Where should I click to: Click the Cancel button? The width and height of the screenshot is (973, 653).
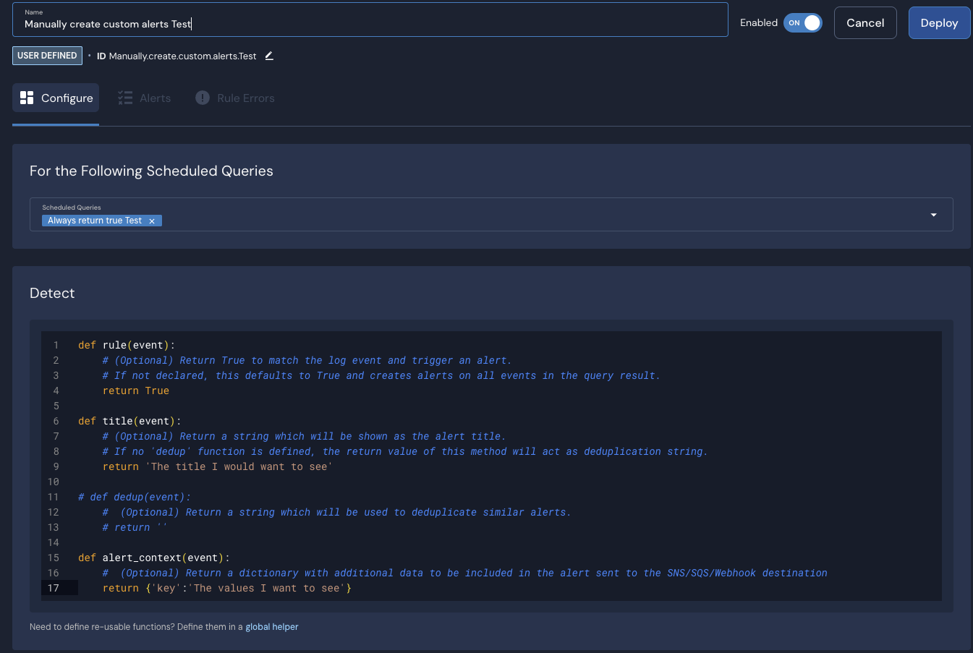(x=865, y=23)
